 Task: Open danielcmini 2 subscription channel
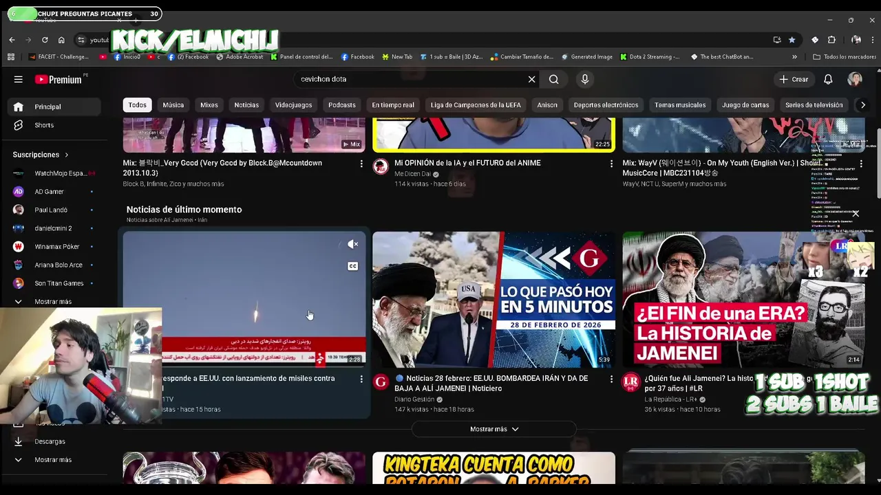tap(54, 228)
